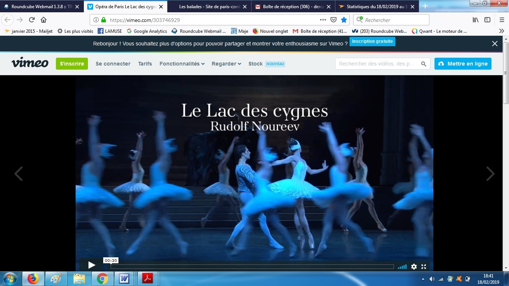Go to the previous video arrow

pyautogui.click(x=19, y=174)
